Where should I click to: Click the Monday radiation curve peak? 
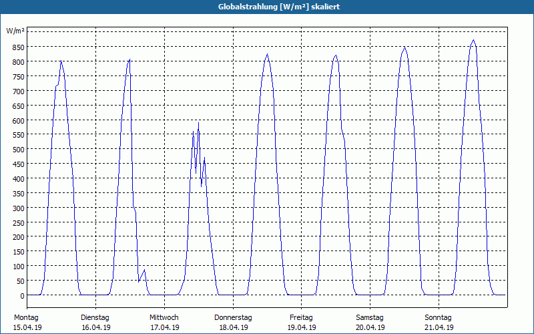(61, 61)
